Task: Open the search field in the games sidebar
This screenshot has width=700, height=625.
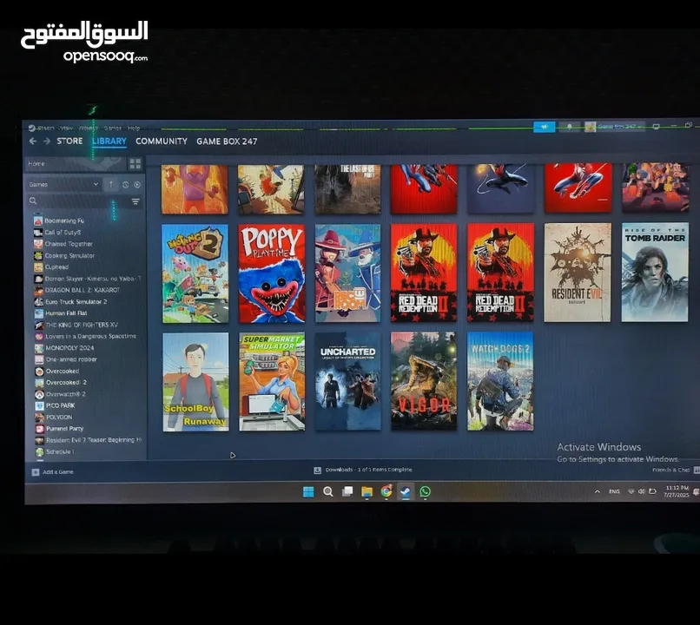Action: tap(35, 201)
